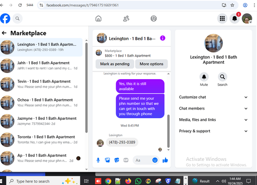Click the install app icon in address bar

pyautogui.click(x=224, y=5)
